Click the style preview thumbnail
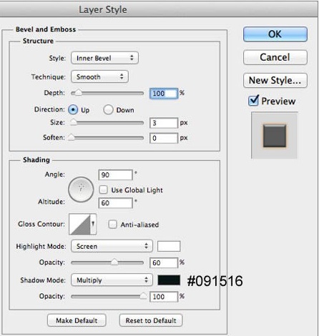 pyautogui.click(x=275, y=135)
